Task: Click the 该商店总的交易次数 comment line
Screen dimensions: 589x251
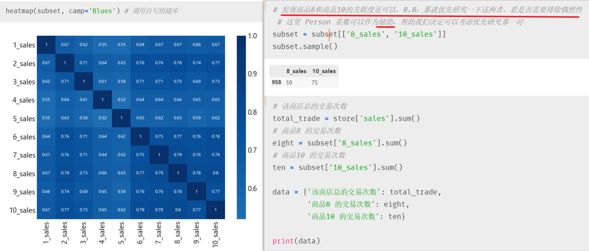Action: pos(310,106)
